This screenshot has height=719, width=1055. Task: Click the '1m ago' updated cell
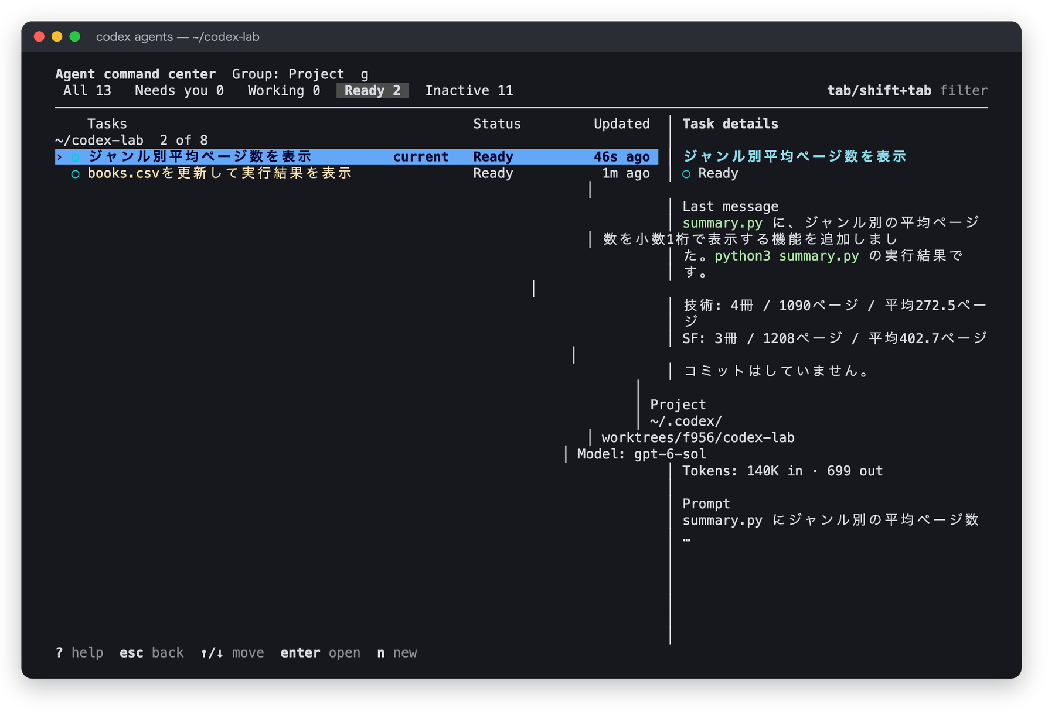point(625,173)
